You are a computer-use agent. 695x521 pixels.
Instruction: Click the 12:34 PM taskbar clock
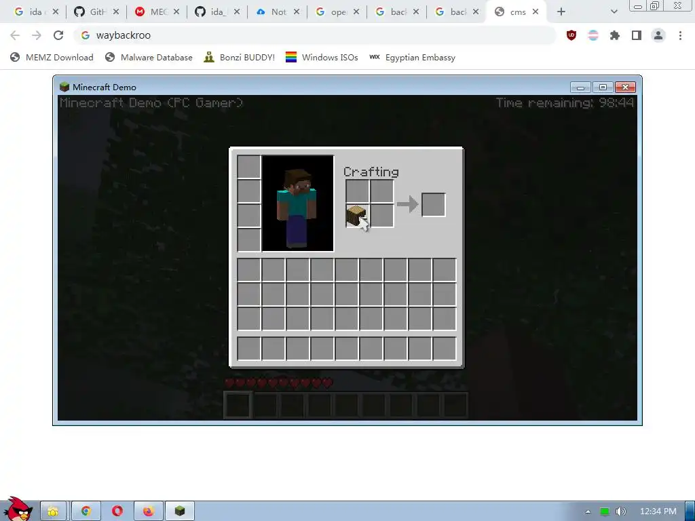658,512
